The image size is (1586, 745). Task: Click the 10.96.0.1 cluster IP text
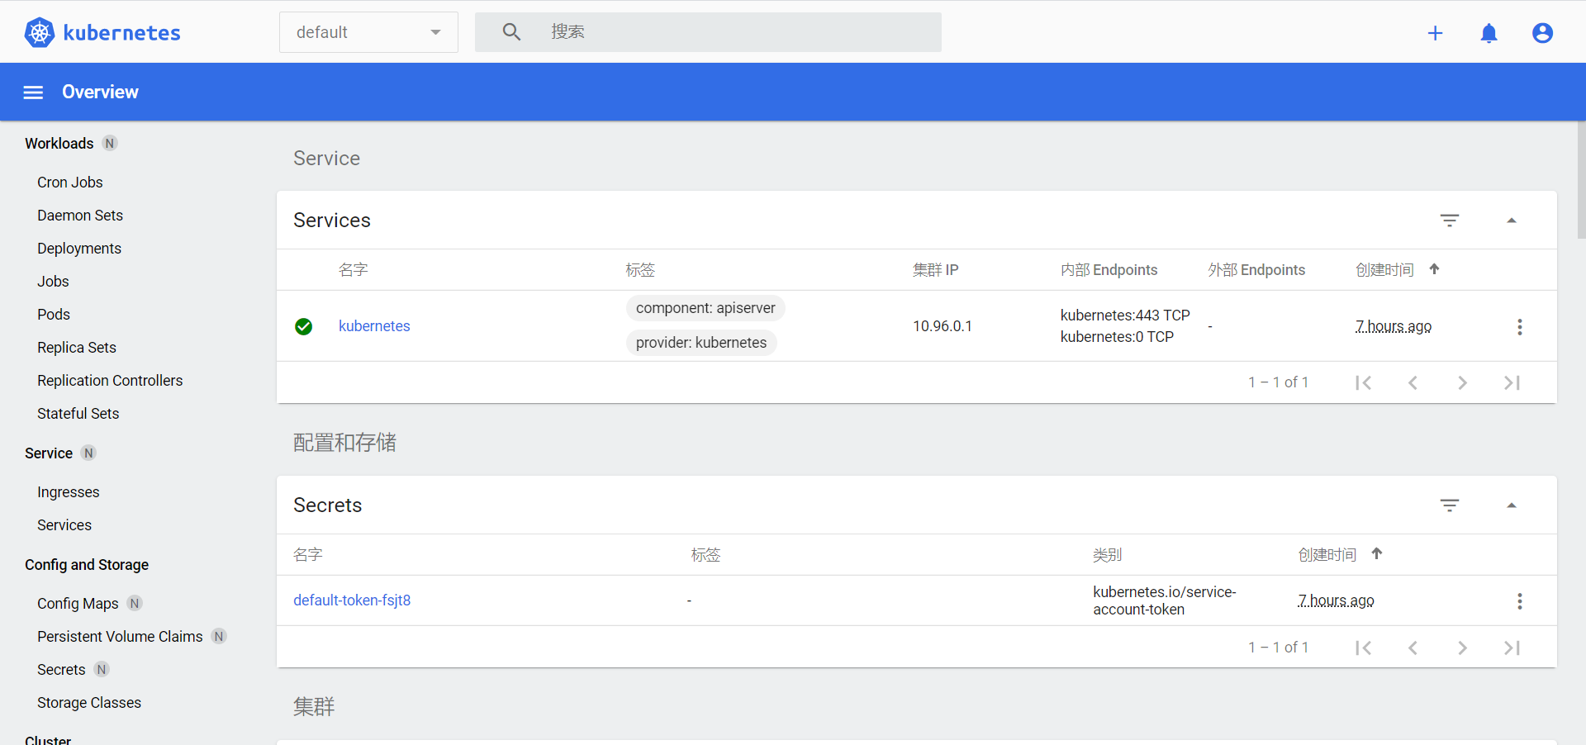point(943,326)
